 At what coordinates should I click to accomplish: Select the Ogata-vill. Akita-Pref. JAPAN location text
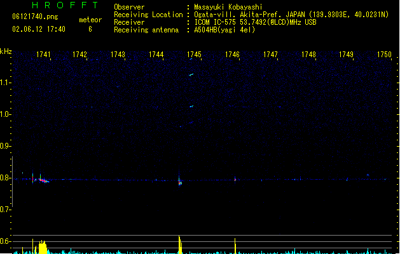click(x=291, y=15)
